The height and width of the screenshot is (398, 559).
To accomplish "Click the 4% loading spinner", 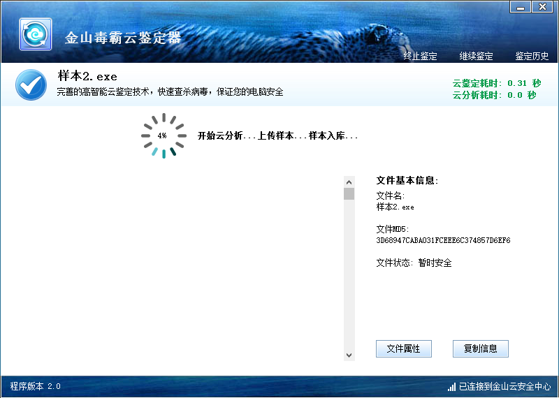I will 163,135.
